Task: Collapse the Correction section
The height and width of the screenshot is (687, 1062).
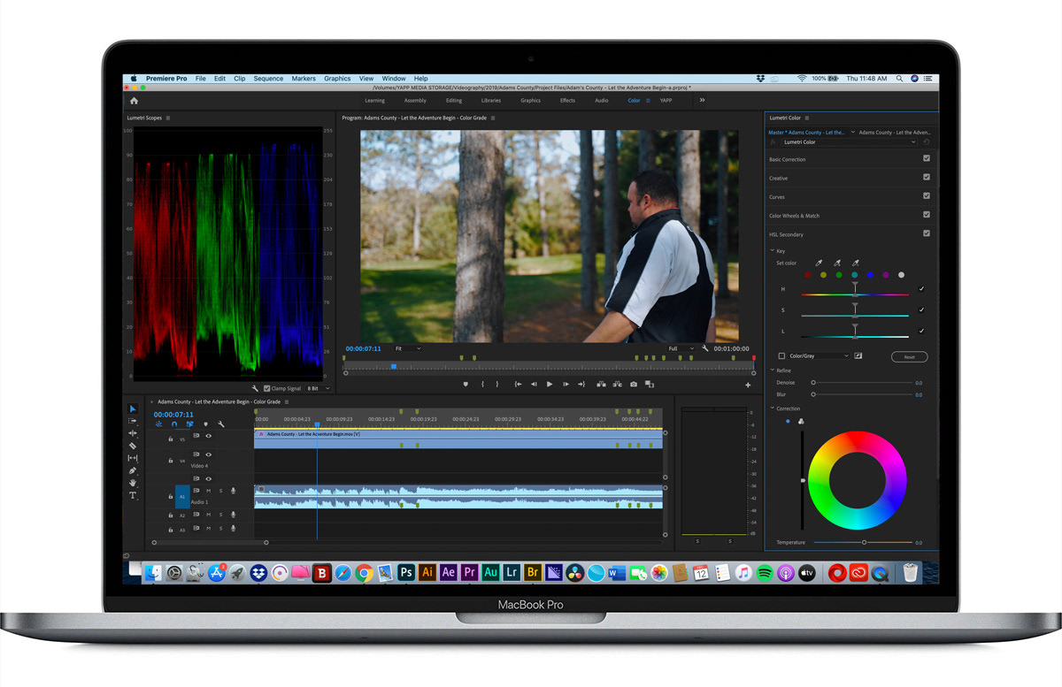Action: click(772, 408)
